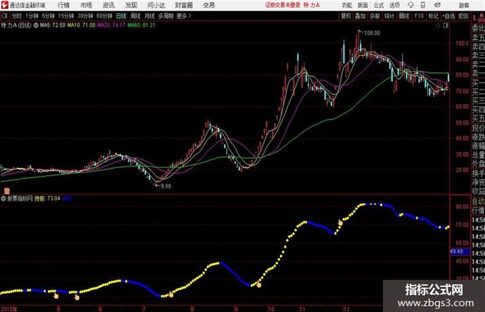This screenshot has width=485, height=312.
Task: Click the mobile phone icon
Action: click(x=423, y=5)
